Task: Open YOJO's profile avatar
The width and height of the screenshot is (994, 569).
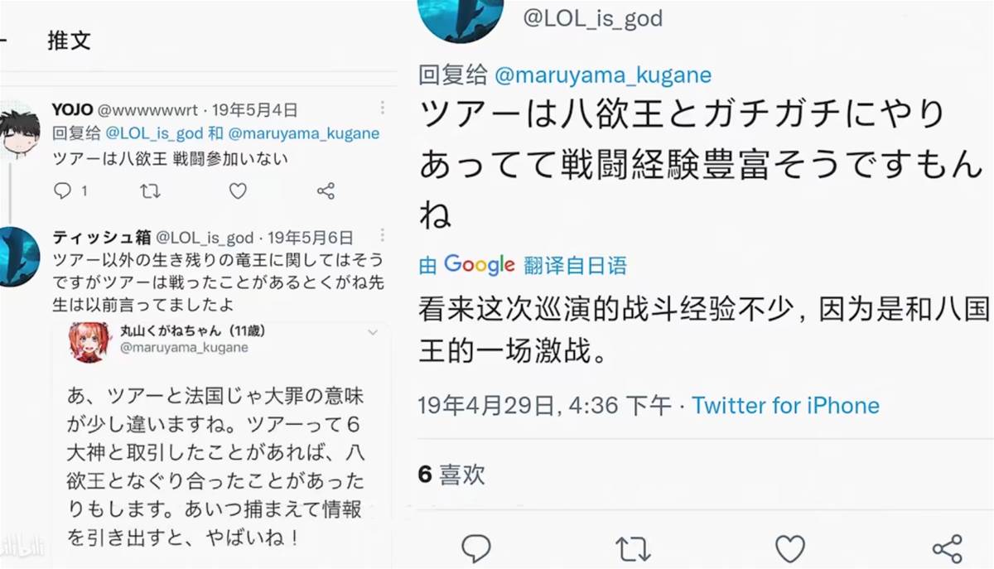Action: tap(18, 131)
